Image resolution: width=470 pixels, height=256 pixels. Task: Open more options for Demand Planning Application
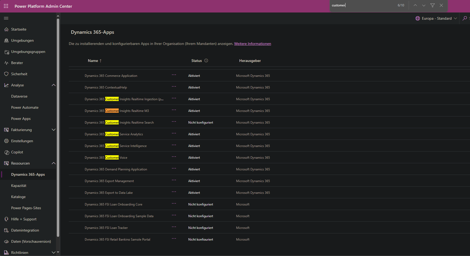pyautogui.click(x=174, y=168)
